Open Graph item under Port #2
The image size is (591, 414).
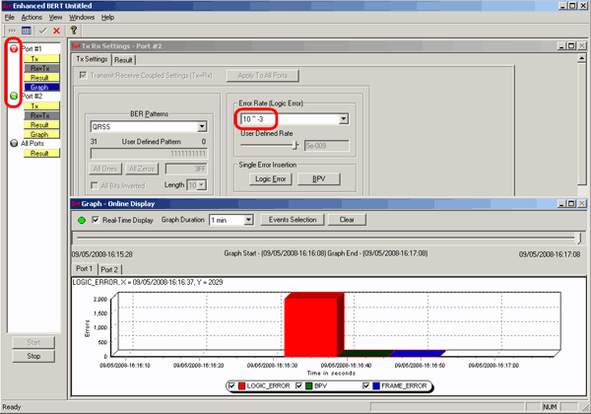pyautogui.click(x=41, y=134)
